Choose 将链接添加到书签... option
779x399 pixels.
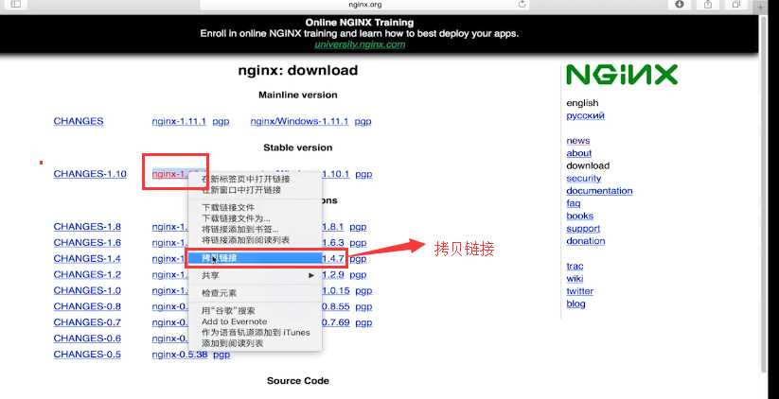coord(240,229)
